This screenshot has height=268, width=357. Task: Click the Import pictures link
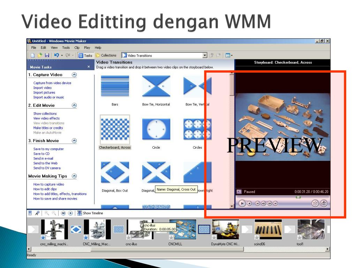coord(44,92)
